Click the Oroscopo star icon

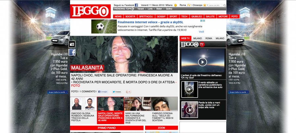(x=205, y=5)
